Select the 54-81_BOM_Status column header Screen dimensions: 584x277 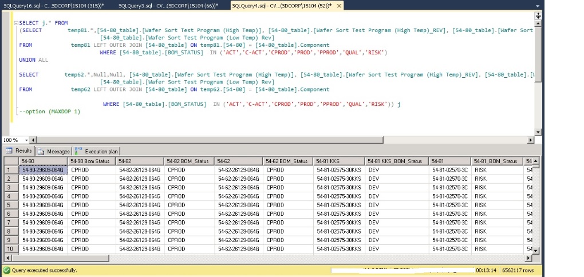pyautogui.click(x=497, y=161)
